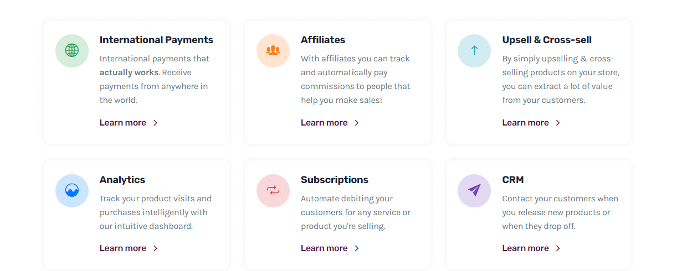Follow Learn more link for Upsell & Cross-sell
The height and width of the screenshot is (271, 682).
coord(525,123)
